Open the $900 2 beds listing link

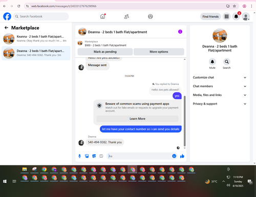point(105,45)
